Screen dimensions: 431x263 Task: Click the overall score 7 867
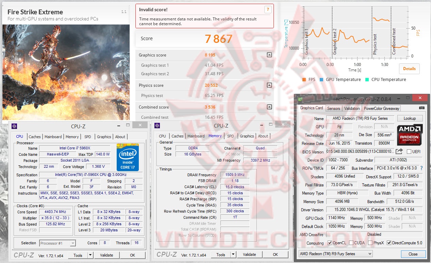pos(218,39)
